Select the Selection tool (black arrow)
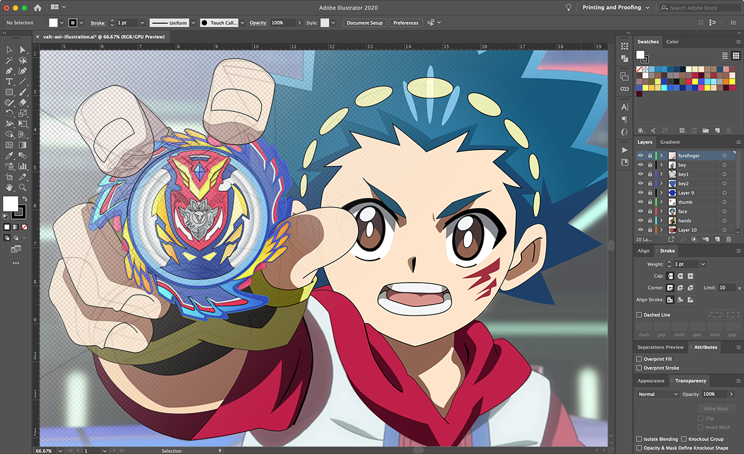Image resolution: width=744 pixels, height=454 pixels. 9,50
